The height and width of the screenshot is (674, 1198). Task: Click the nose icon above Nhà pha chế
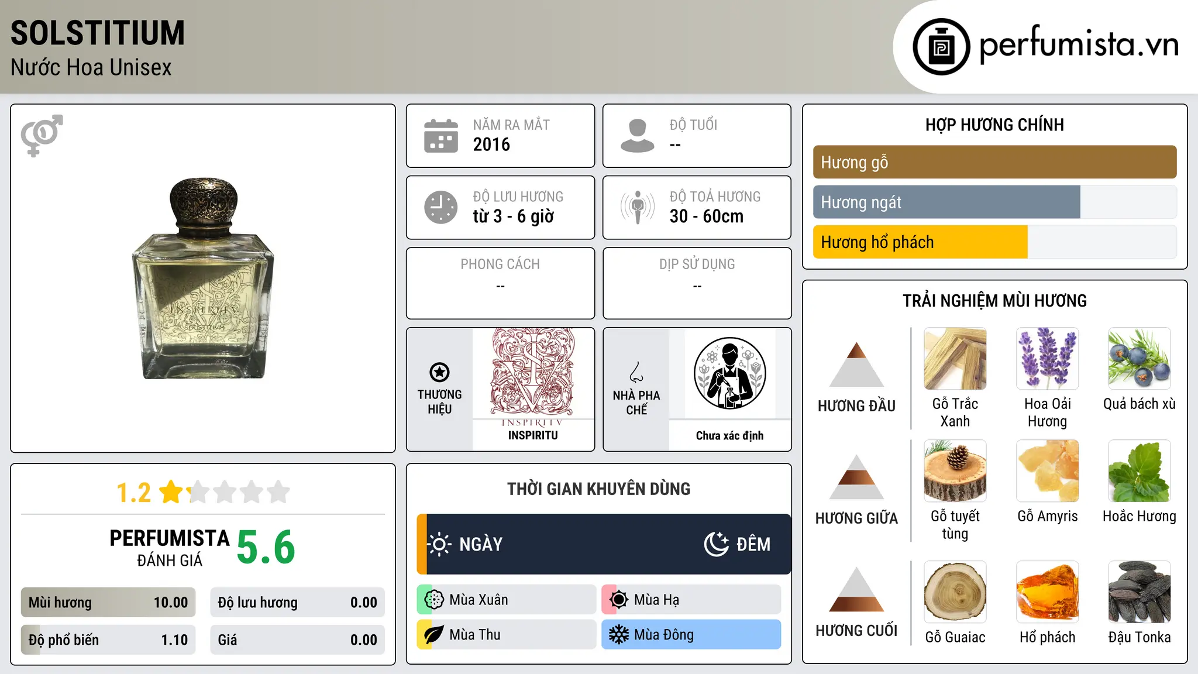point(636,372)
